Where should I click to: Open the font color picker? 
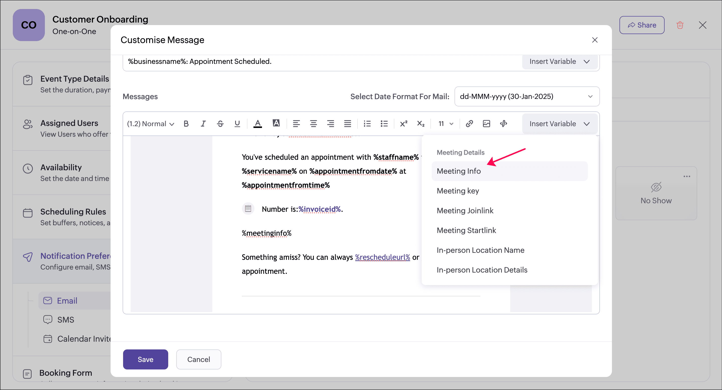pos(257,123)
